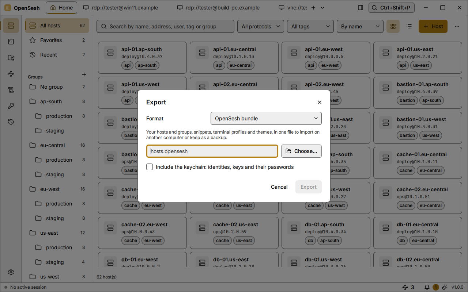Open the All protocols filter dropdown
The image size is (468, 292).
[x=261, y=26]
